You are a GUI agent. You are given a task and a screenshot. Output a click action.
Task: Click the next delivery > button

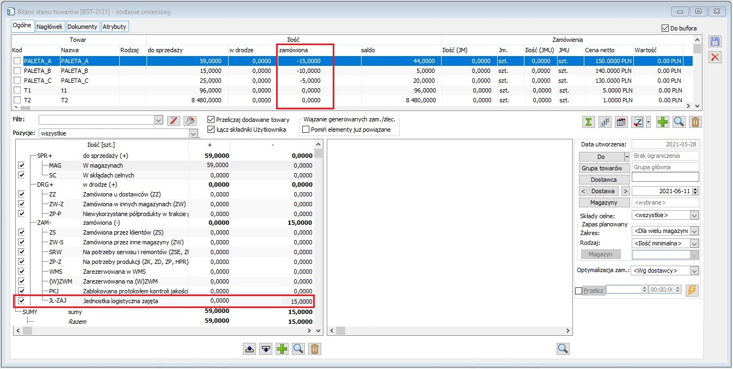pos(625,191)
